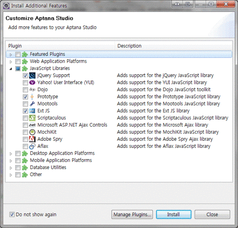This screenshot has width=238, height=228.
Task: Click the jQuery Support plugin icon
Action: tap(32, 76)
